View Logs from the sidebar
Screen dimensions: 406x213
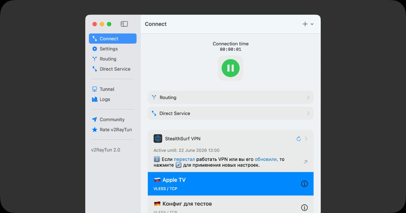[105, 99]
